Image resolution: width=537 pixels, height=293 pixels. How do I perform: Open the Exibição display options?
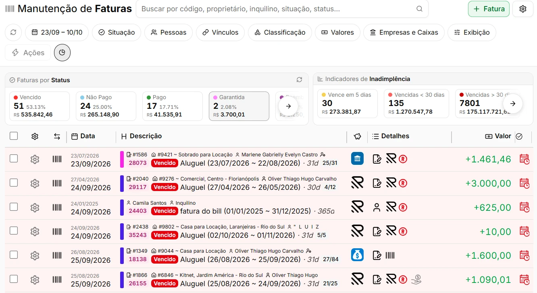[x=472, y=32]
